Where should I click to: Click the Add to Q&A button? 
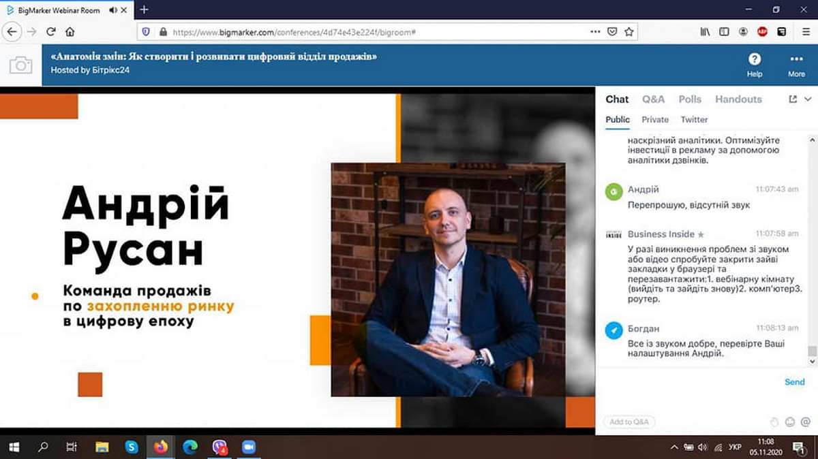(x=628, y=422)
